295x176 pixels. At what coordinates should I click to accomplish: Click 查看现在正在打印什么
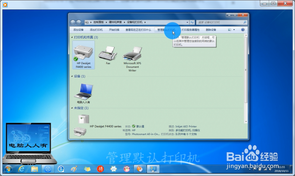click(x=138, y=30)
